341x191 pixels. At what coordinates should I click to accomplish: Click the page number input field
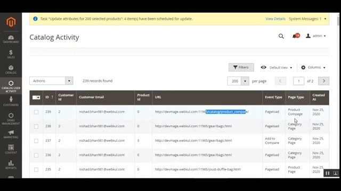(298, 81)
